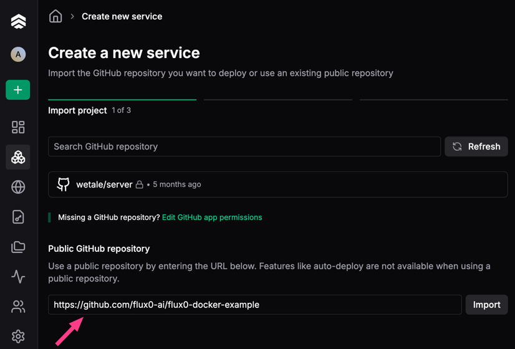
Task: Click the 'Public GitHub repository' heading
Action: [x=99, y=249]
